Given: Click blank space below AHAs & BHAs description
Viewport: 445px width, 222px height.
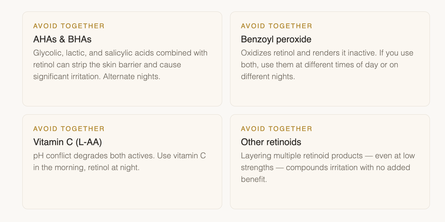Looking at the screenshot, I should coord(122,94).
